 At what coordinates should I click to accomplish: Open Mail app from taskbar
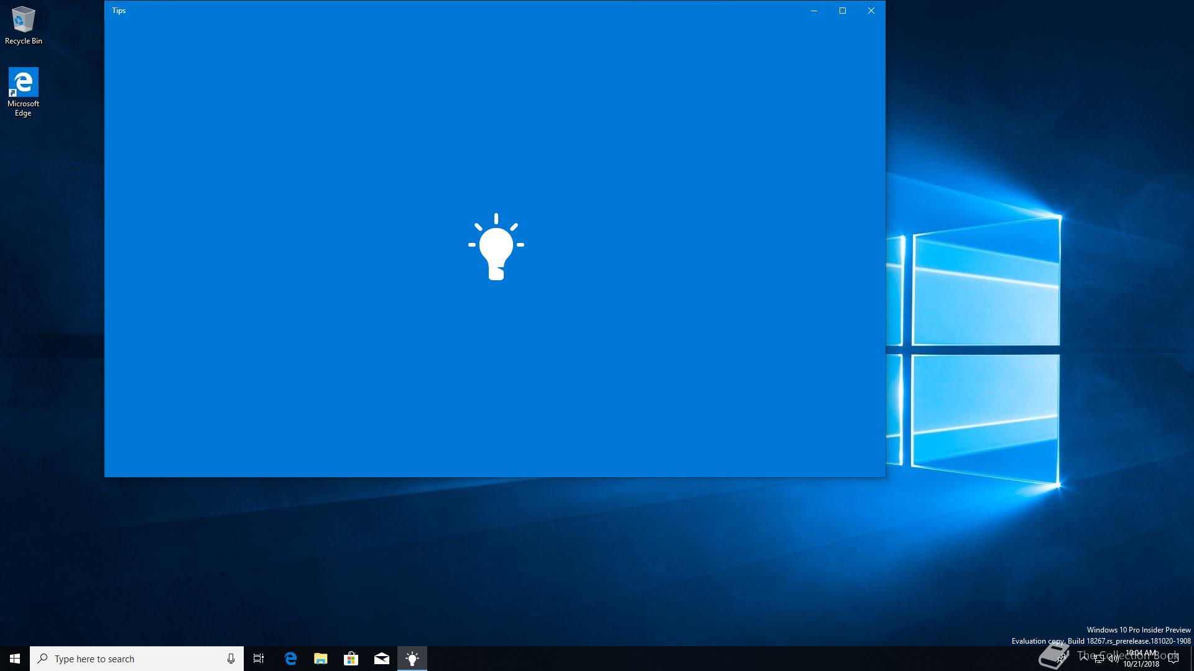382,659
